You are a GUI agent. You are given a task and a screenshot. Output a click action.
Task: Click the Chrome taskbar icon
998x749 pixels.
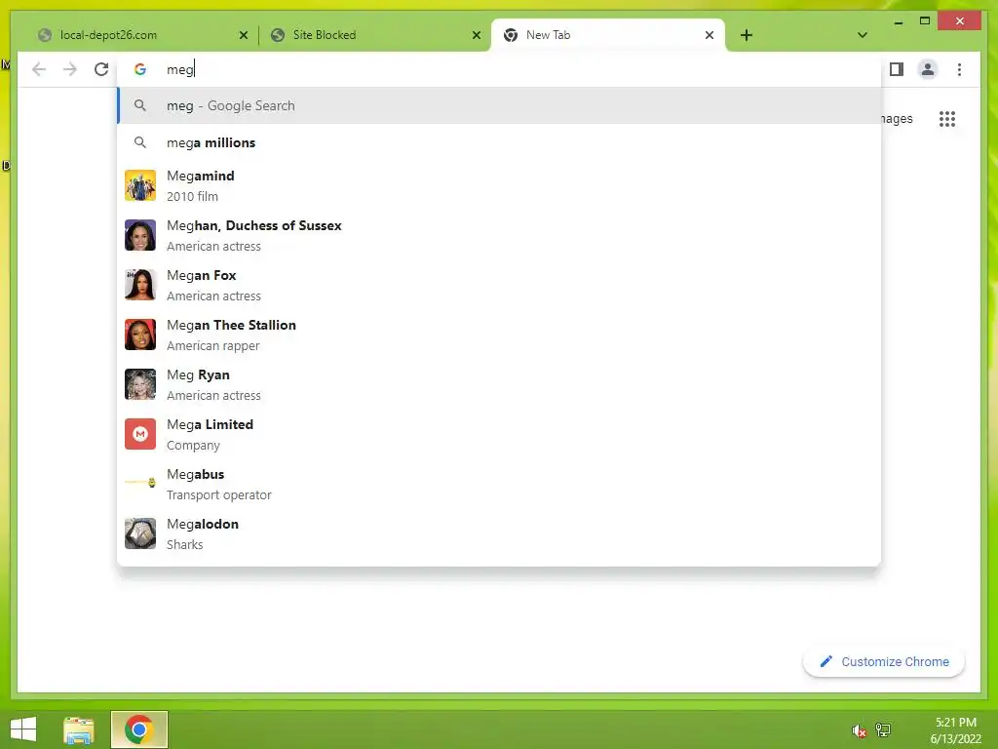coord(138,729)
